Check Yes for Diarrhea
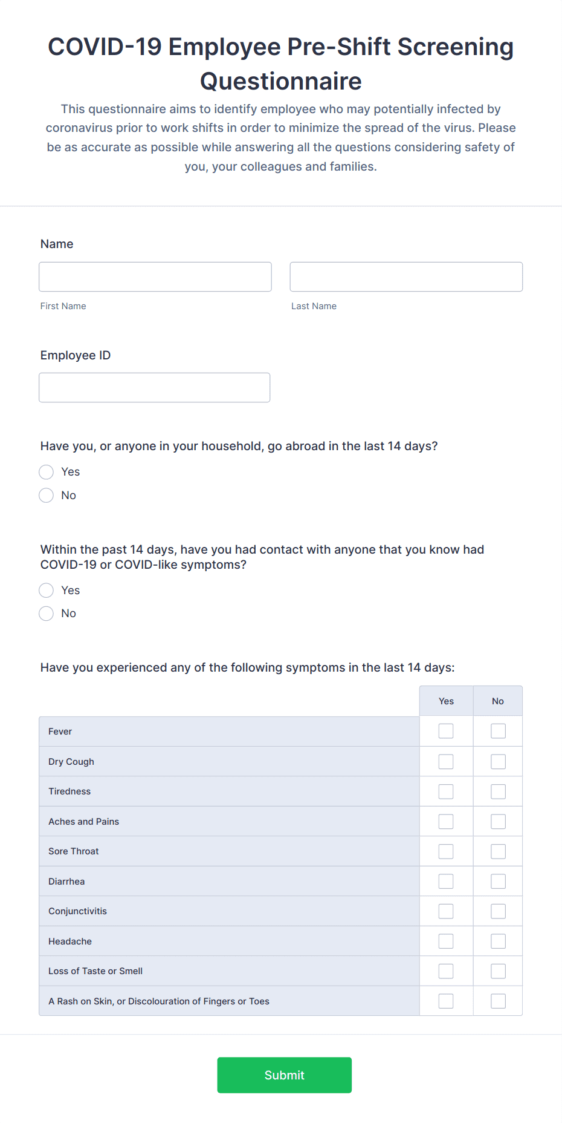Image resolution: width=562 pixels, height=1123 pixels. click(446, 881)
